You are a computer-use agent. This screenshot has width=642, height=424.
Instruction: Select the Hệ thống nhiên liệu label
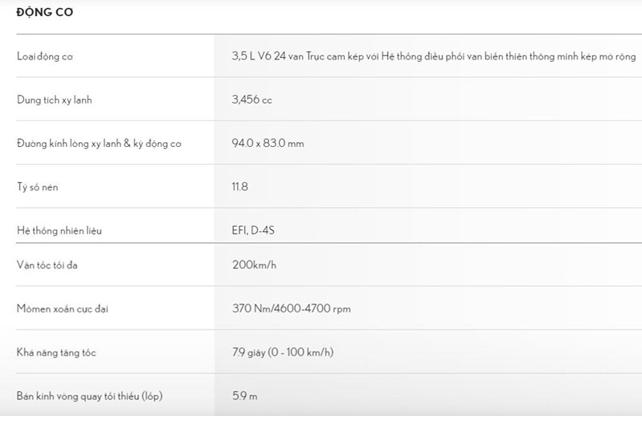pos(59,230)
